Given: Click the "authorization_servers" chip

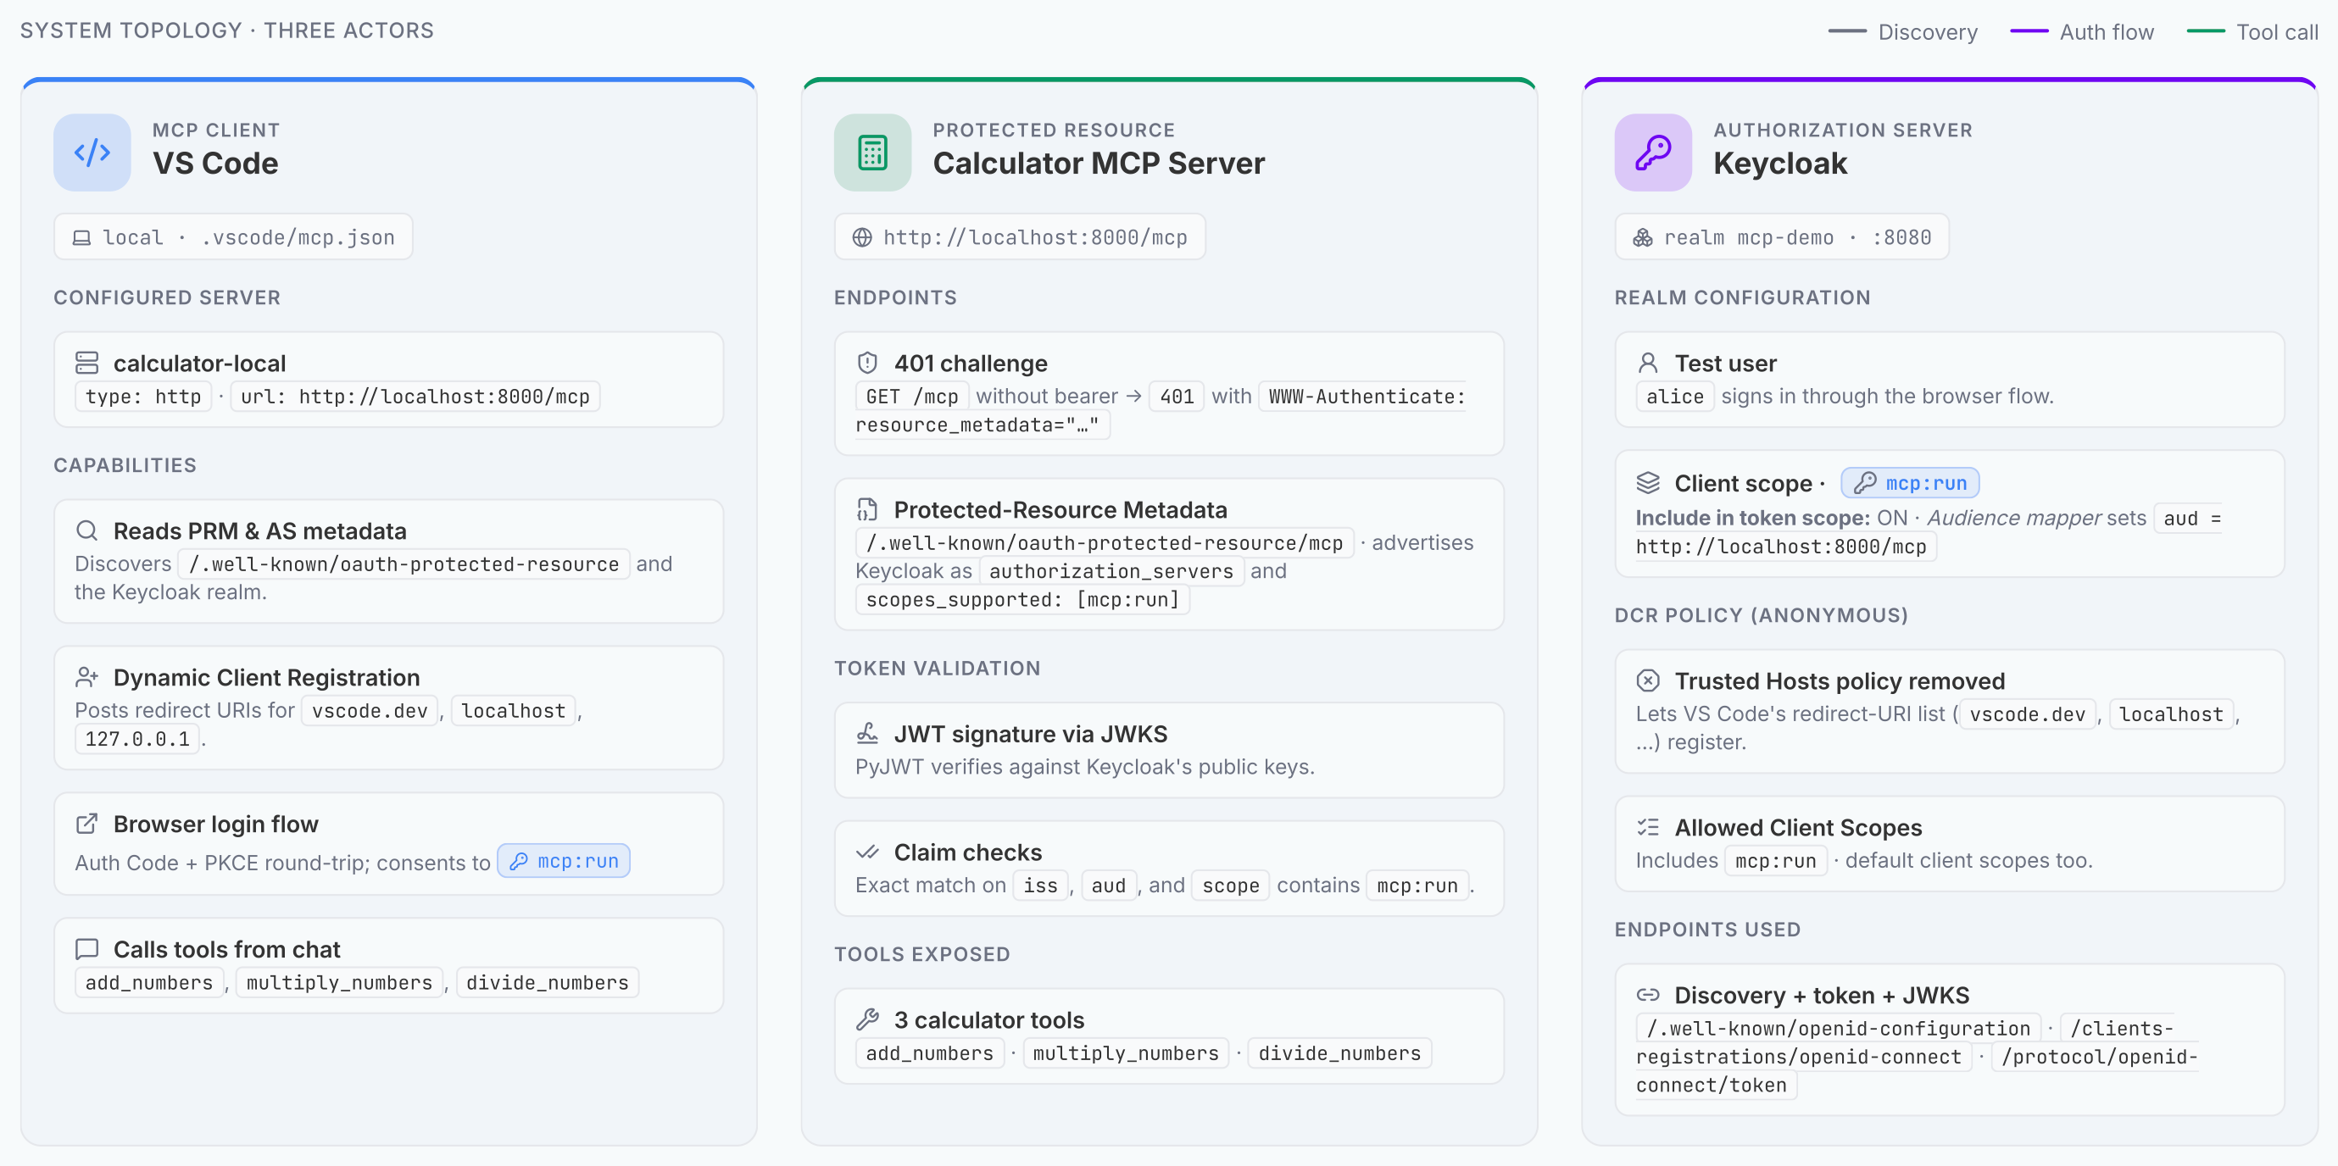Looking at the screenshot, I should pos(1111,572).
